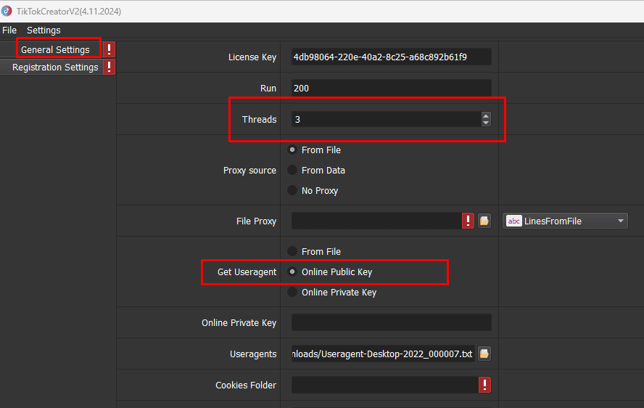
Task: Open the File menu
Action: [9, 30]
